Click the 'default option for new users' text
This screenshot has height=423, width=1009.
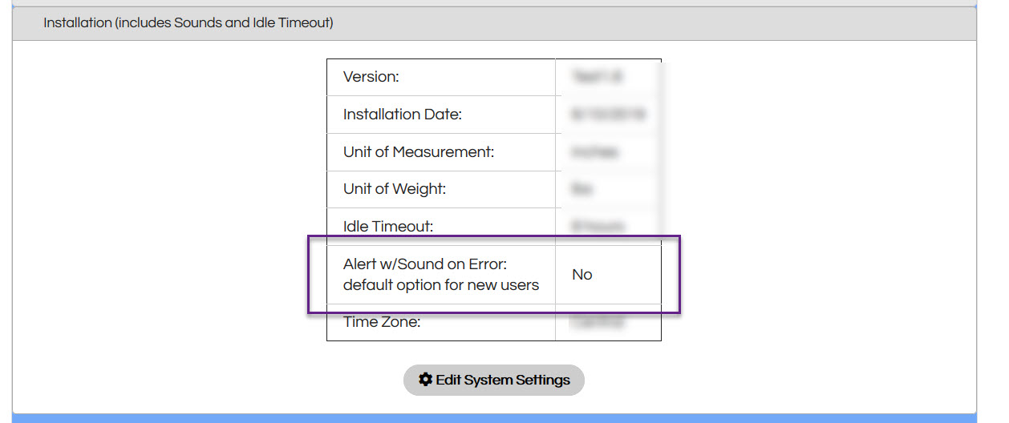click(x=441, y=285)
